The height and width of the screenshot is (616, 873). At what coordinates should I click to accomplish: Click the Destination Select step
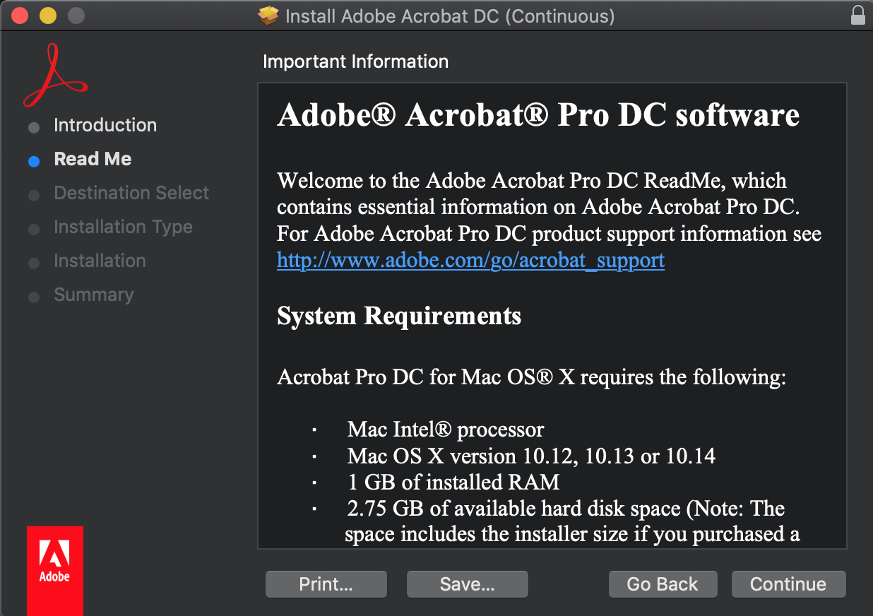[x=131, y=193]
